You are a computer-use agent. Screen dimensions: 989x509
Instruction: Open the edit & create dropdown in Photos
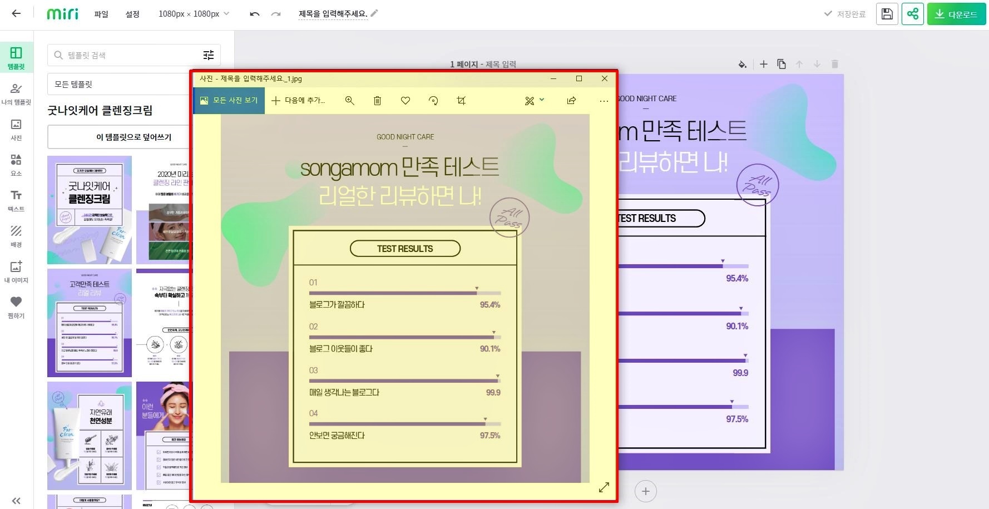pyautogui.click(x=535, y=100)
